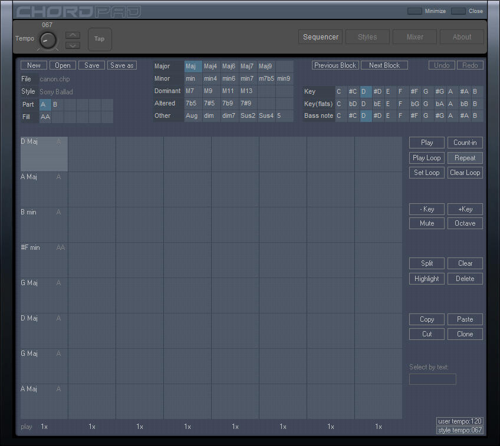This screenshot has width=500, height=446.
Task: Click the Play Loop button
Action: 427,158
